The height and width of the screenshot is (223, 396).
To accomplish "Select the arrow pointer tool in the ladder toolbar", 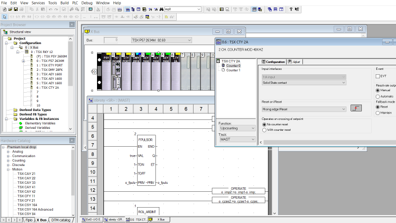I will (4, 17).
